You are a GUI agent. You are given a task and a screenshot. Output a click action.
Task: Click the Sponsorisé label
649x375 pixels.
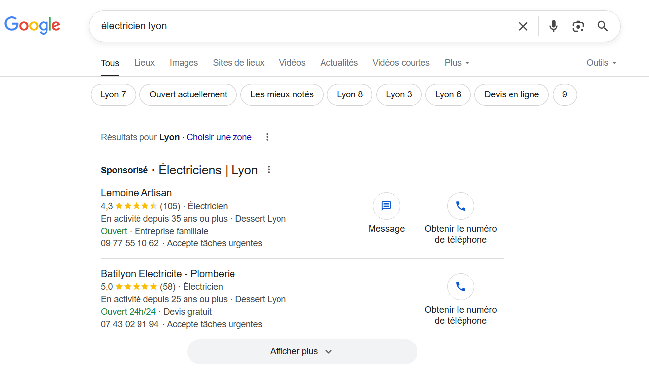click(125, 170)
